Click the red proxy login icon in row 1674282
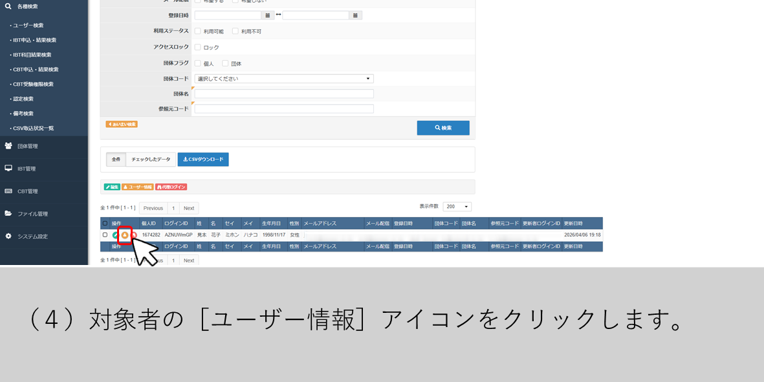Image resolution: width=764 pixels, height=382 pixels. (x=134, y=235)
